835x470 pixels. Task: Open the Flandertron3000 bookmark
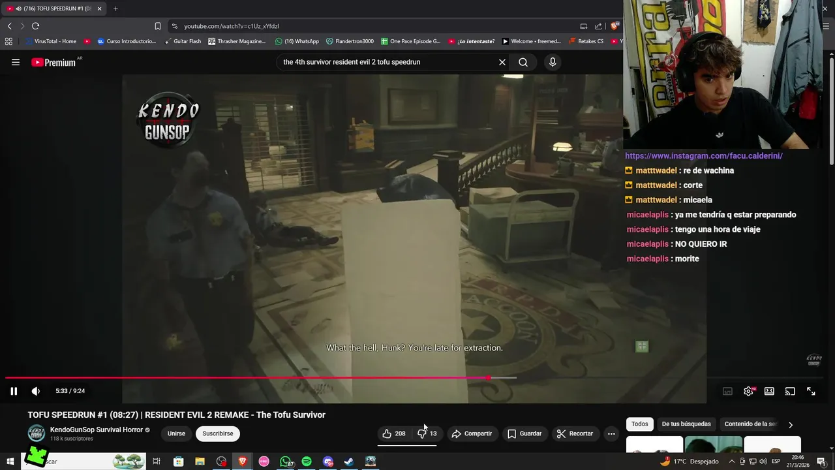(x=350, y=41)
